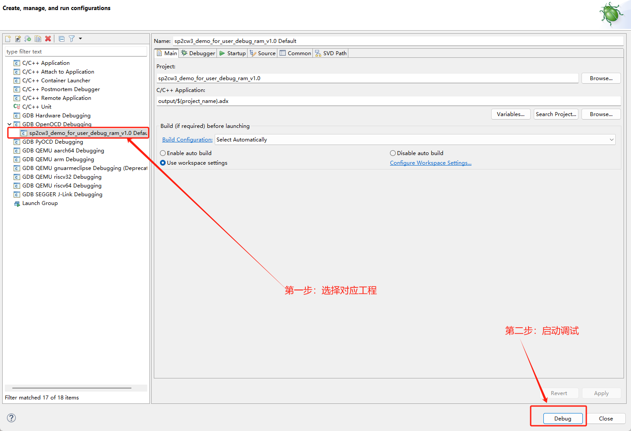631x431 pixels.
Task: Delete the selected launch configuration
Action: [x=48, y=39]
